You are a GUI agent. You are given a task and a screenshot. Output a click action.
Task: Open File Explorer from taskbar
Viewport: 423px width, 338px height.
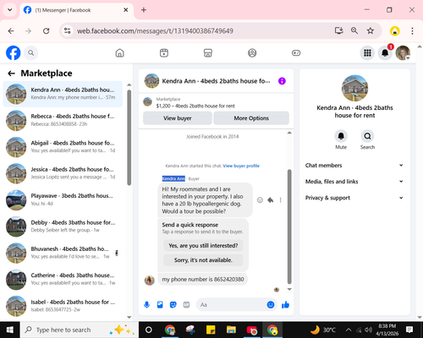pyautogui.click(x=231, y=330)
